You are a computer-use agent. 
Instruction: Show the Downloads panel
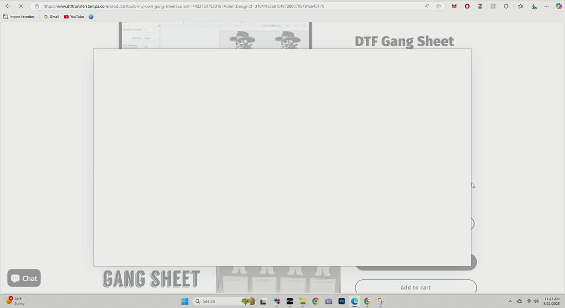pyautogui.click(x=534, y=6)
